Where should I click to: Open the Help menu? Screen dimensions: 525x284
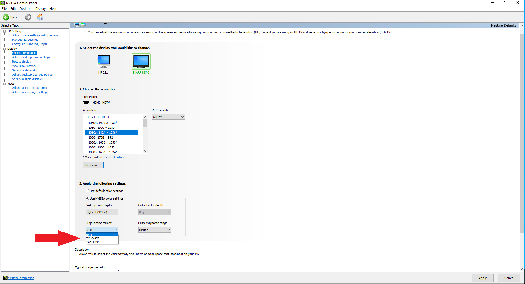pyautogui.click(x=53, y=9)
